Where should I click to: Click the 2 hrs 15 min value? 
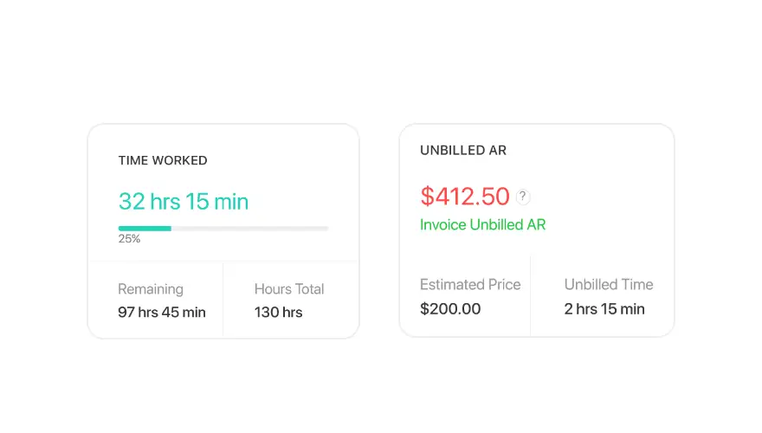604,308
